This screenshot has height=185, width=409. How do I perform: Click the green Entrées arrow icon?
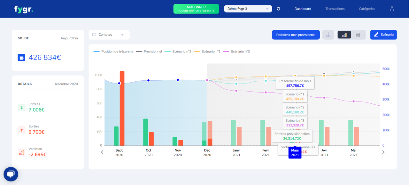click(21, 108)
